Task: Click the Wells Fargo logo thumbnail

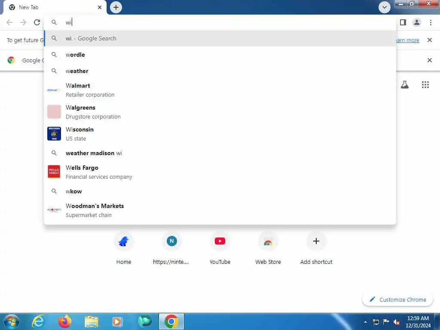Action: 54,172
